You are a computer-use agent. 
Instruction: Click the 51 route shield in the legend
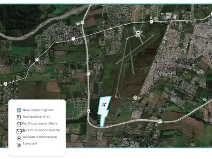[19, 117]
